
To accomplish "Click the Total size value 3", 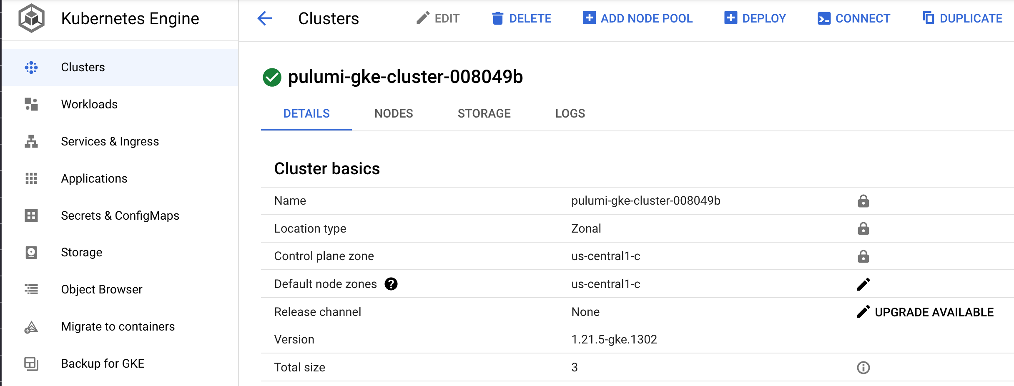I will pyautogui.click(x=575, y=368).
